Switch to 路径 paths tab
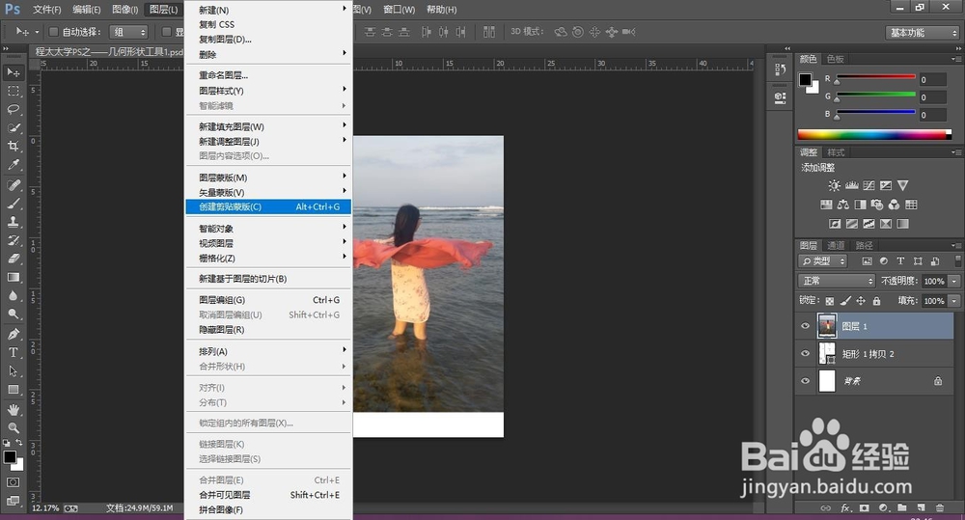965x520 pixels. (864, 246)
